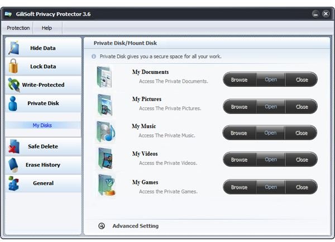Browse for My Documents disk
335x242 pixels.
pyautogui.click(x=240, y=79)
